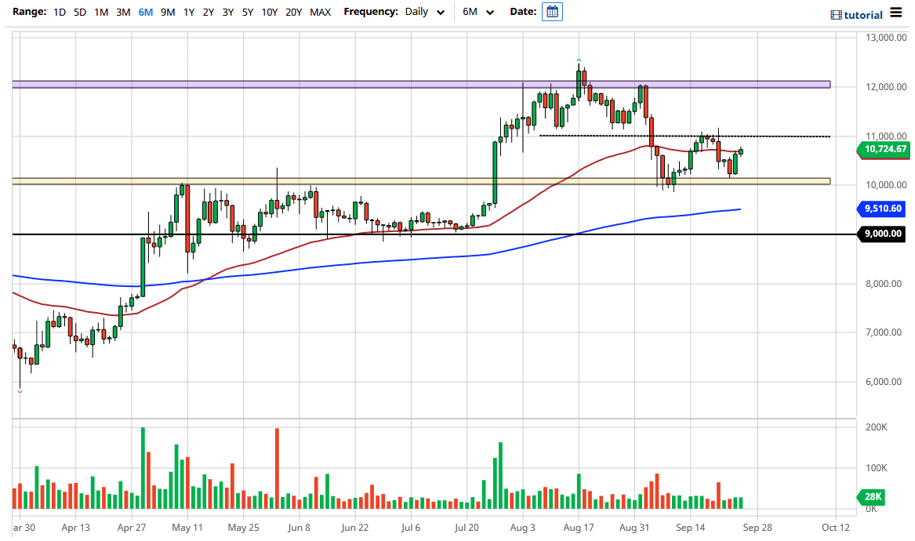Click the Oct 12 date label
Screen dimensions: 915x541
[836, 528]
